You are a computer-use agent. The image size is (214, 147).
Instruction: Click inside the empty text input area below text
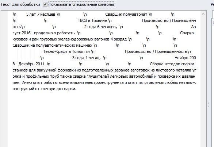(x=104, y=119)
